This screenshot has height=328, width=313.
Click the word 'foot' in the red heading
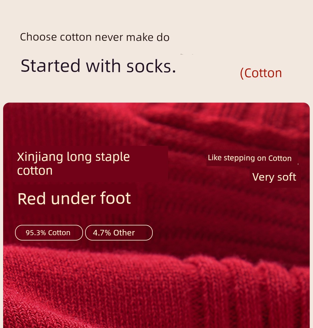click(x=115, y=198)
